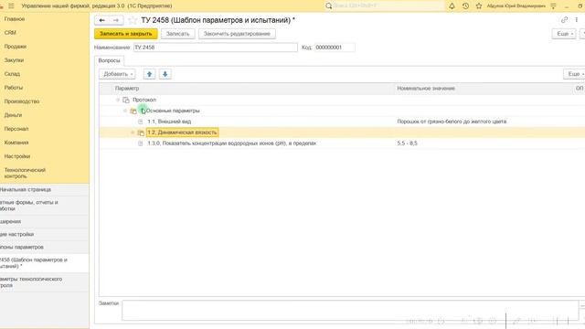Open Работы section

14,88
